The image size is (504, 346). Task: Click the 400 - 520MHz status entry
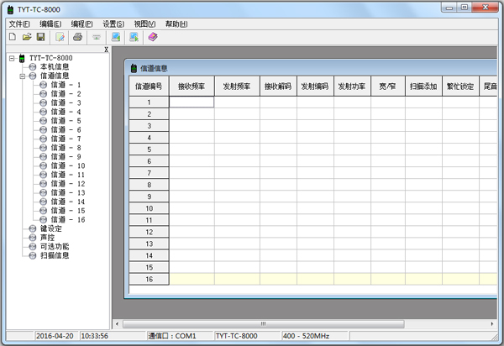pyautogui.click(x=315, y=336)
